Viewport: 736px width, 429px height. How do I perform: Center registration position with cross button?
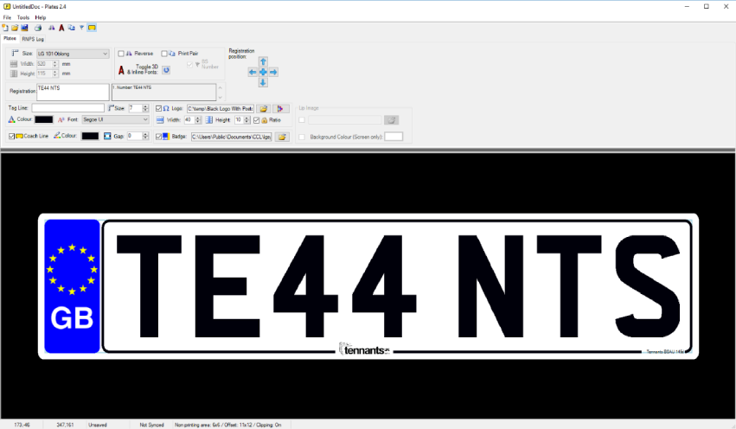pos(263,73)
